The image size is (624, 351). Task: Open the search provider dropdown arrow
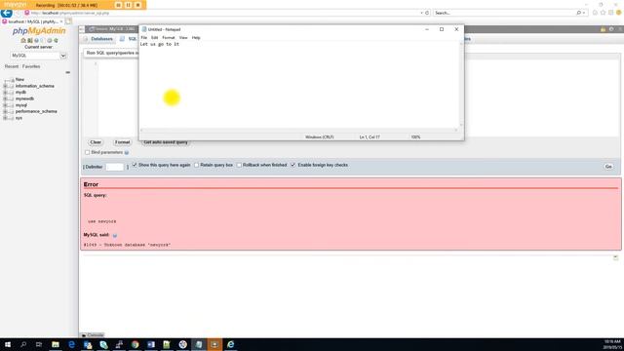tap(584, 13)
